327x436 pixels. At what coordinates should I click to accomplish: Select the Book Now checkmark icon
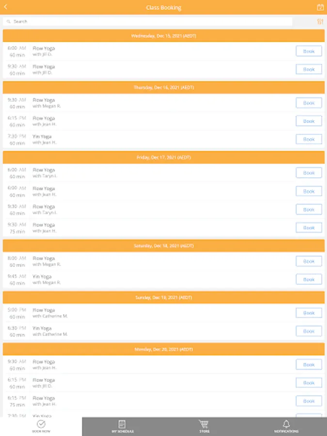(x=41, y=424)
